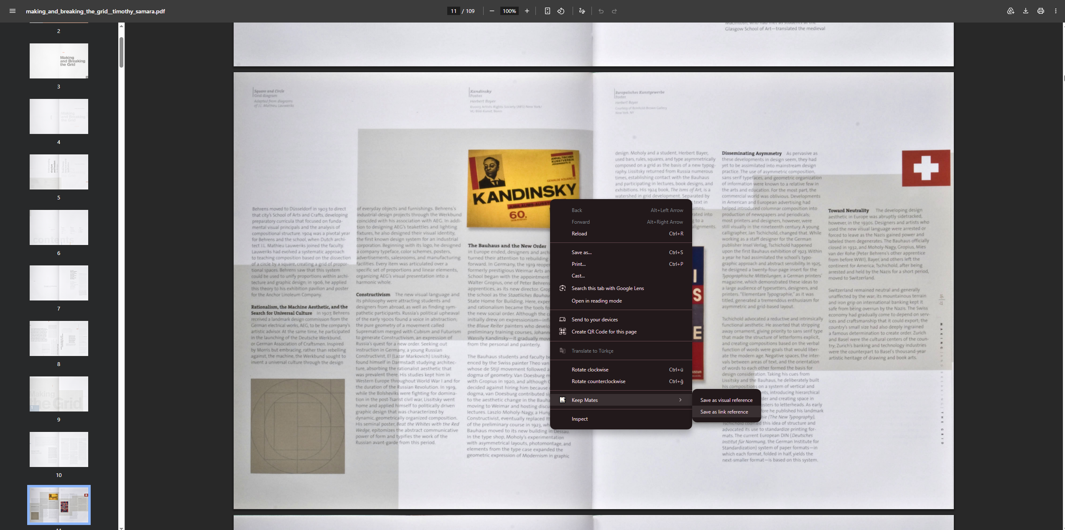
Task: Select Translate to Türkçe
Action: point(621,351)
